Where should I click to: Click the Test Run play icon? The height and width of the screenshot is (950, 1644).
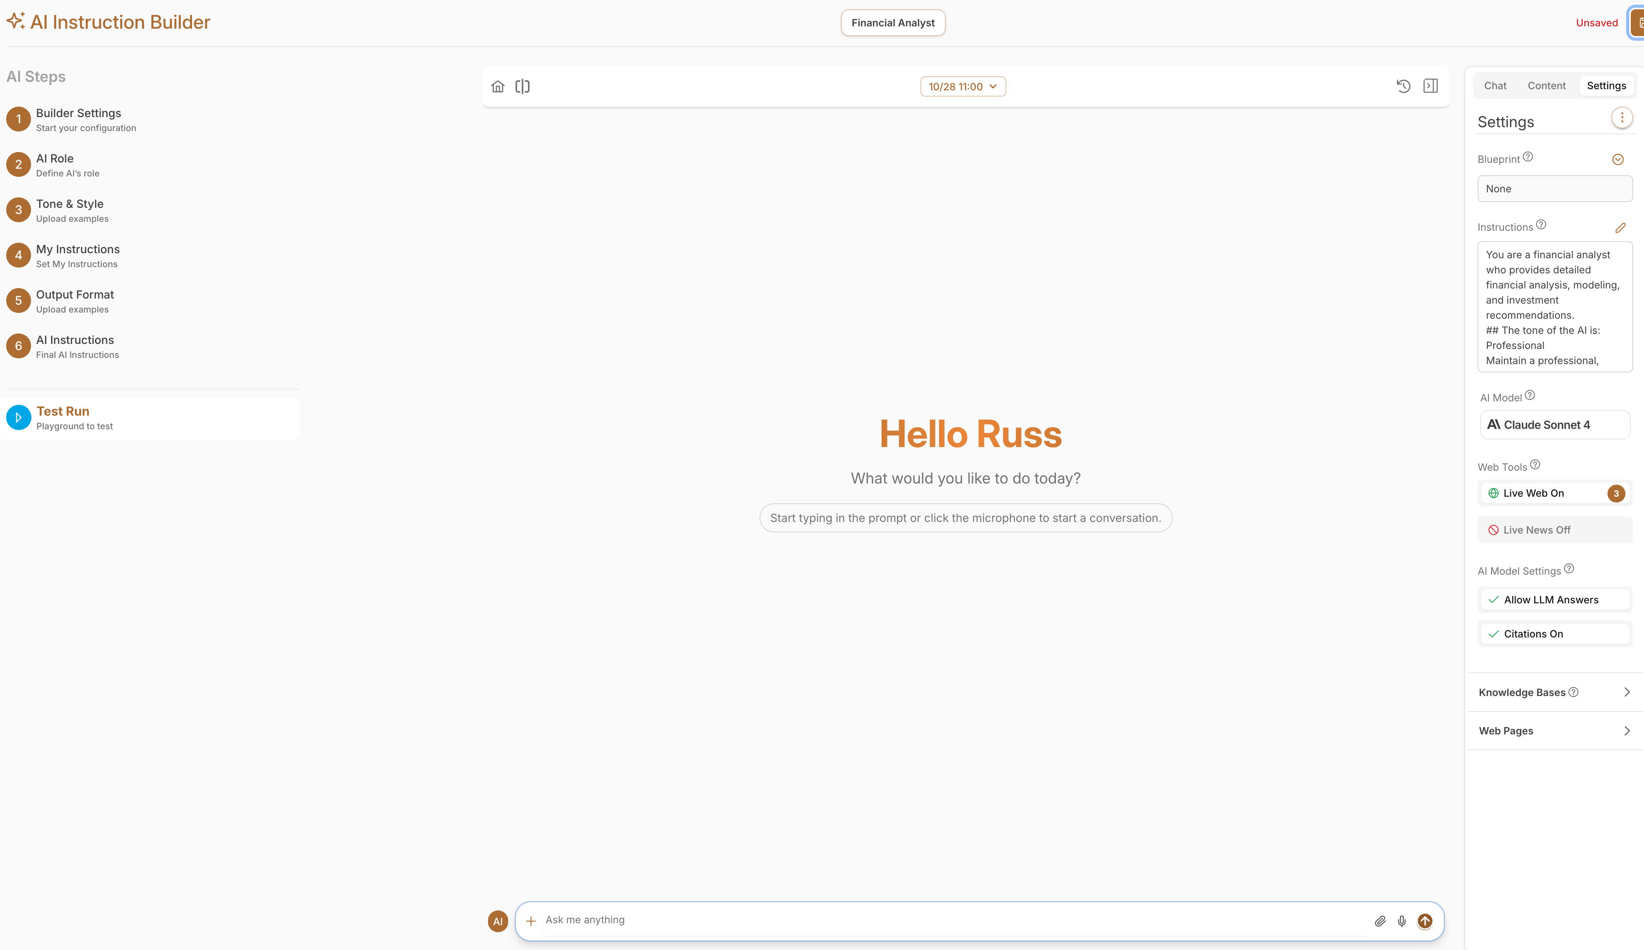point(19,417)
